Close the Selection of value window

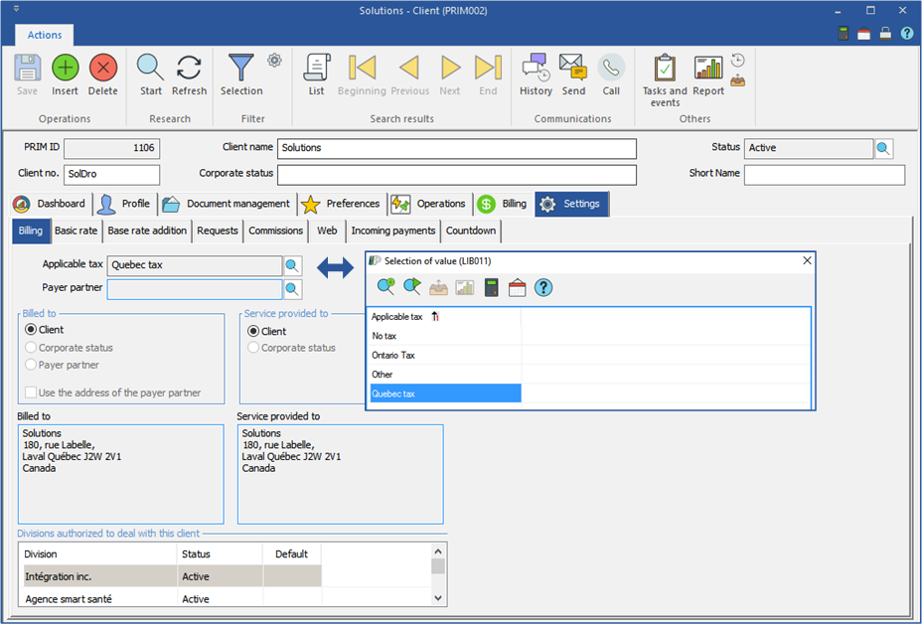click(x=807, y=260)
